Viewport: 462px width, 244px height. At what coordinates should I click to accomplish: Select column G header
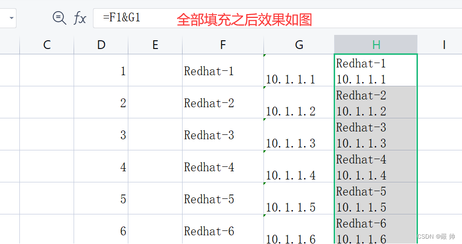point(299,45)
